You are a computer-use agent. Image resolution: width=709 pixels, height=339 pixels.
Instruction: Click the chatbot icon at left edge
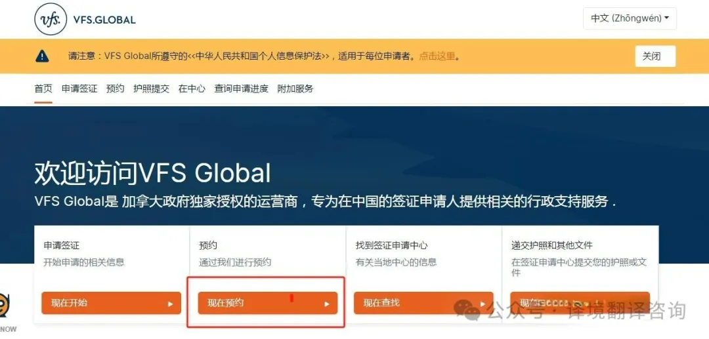[x=5, y=304]
